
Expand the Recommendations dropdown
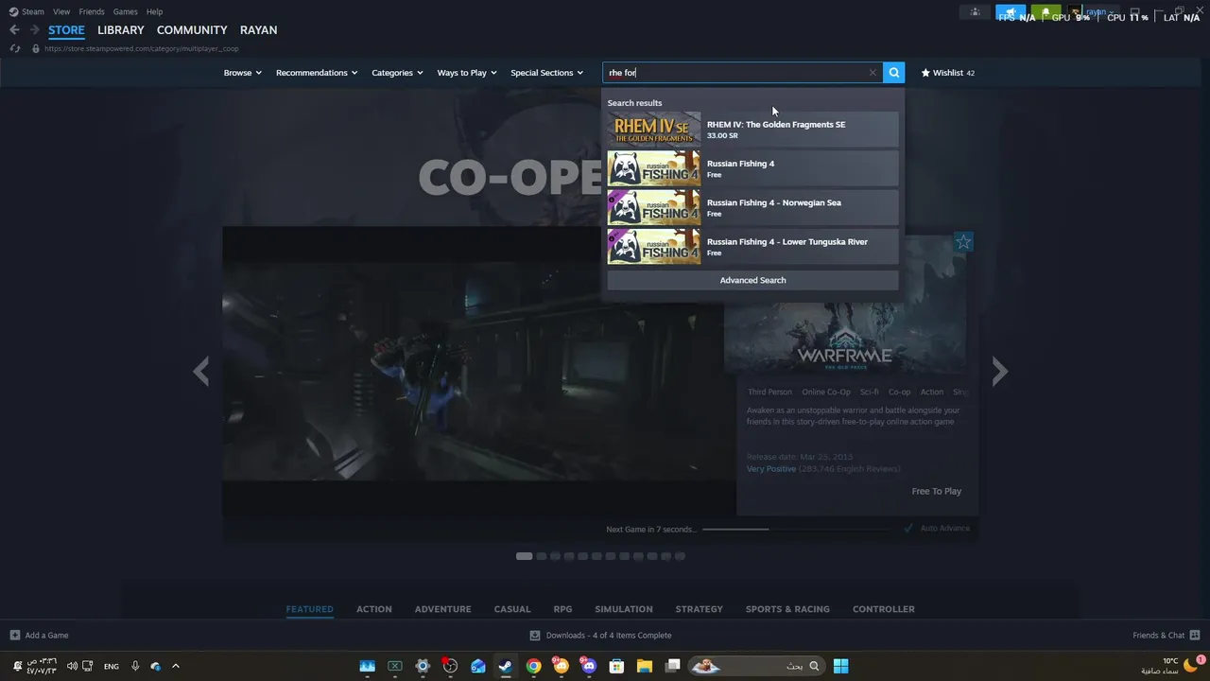point(317,73)
